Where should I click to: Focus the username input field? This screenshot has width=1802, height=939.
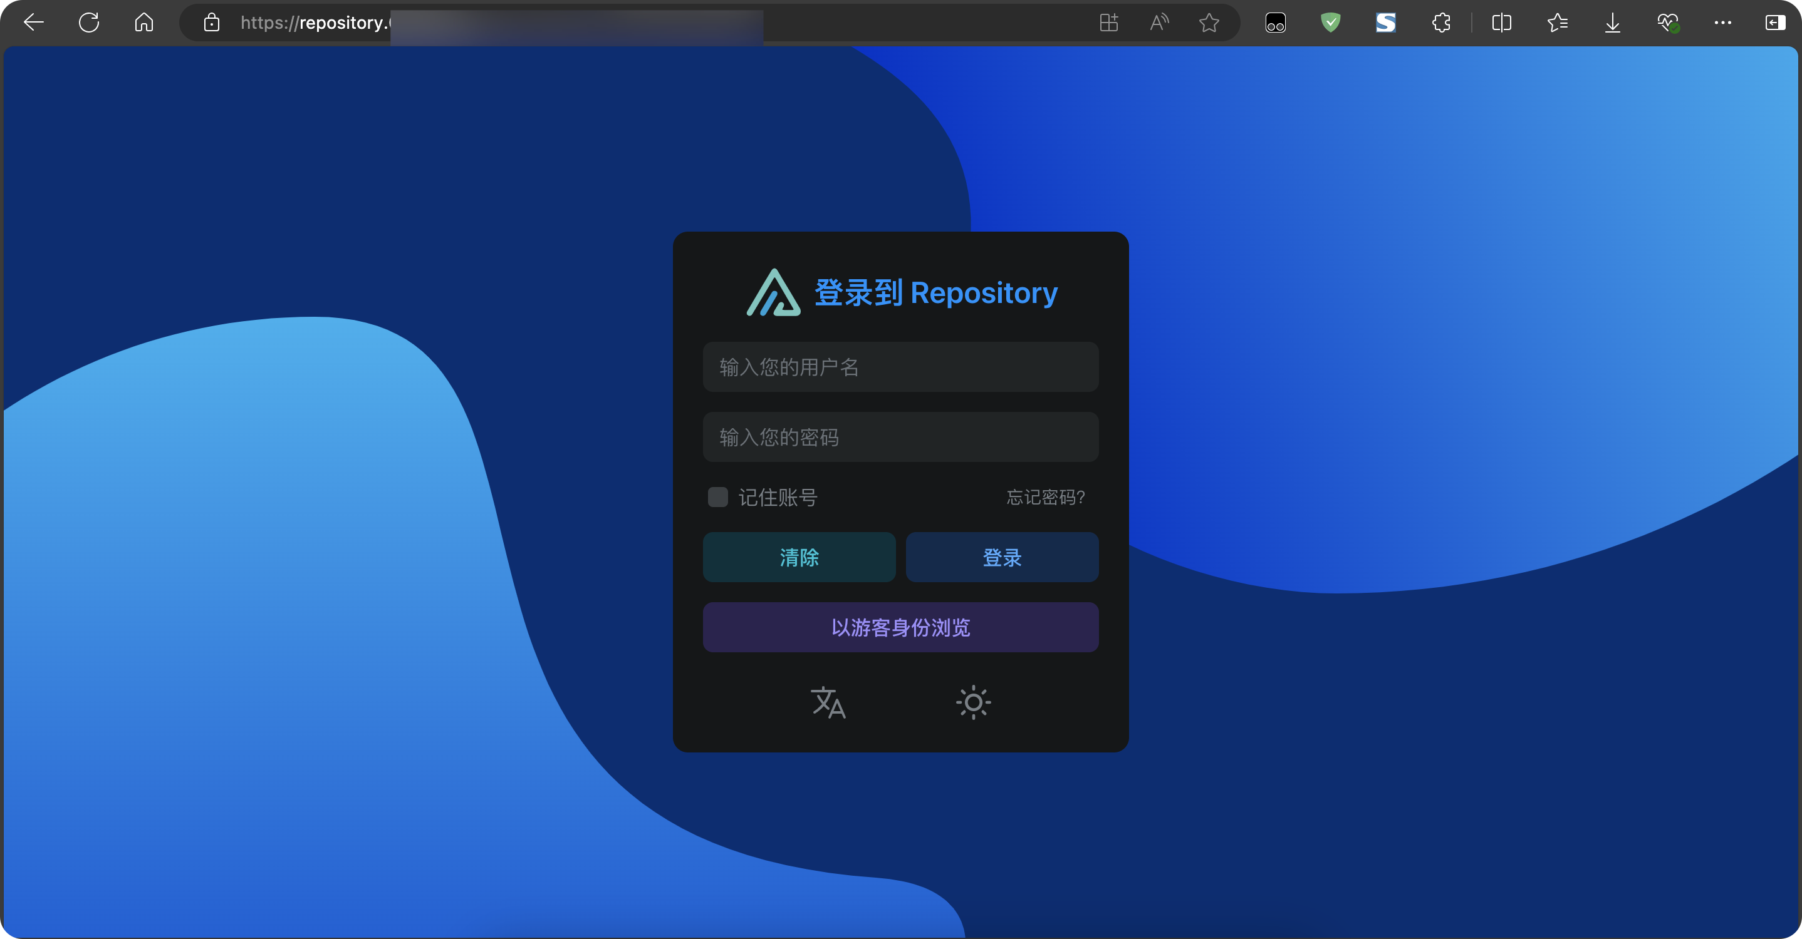pyautogui.click(x=900, y=367)
